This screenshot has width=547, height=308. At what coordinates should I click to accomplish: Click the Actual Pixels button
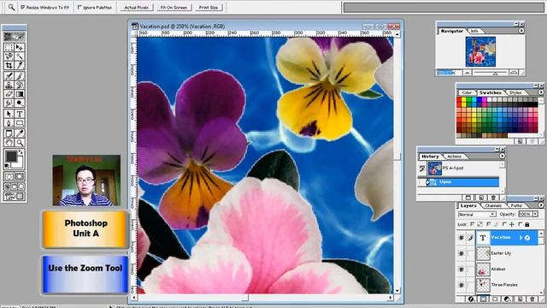(136, 8)
